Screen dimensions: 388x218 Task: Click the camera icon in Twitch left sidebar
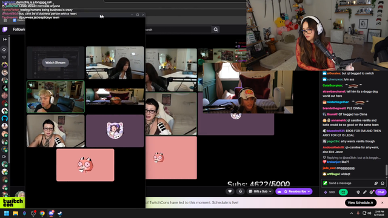[4, 156]
